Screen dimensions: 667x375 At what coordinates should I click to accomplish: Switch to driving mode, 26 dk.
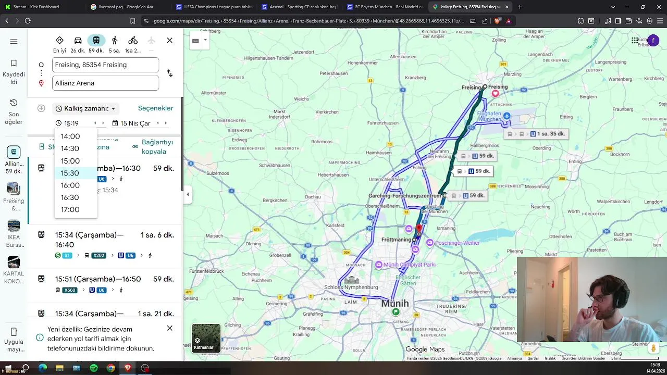[x=78, y=44]
